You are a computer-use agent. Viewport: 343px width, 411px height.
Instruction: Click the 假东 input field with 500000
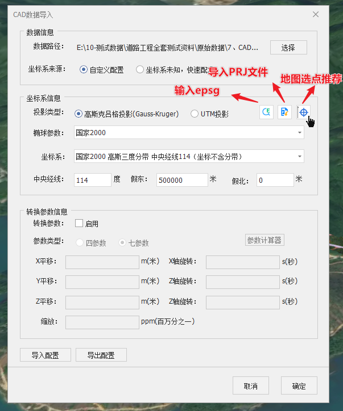182,180
